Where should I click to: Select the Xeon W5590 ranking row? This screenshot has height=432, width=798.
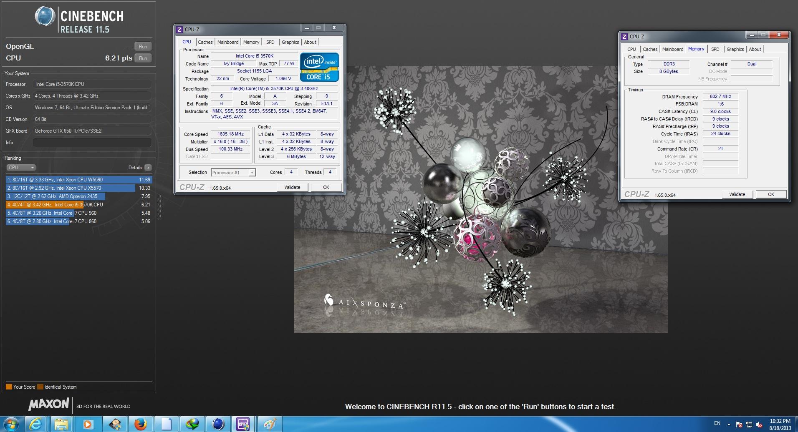pyautogui.click(x=78, y=180)
